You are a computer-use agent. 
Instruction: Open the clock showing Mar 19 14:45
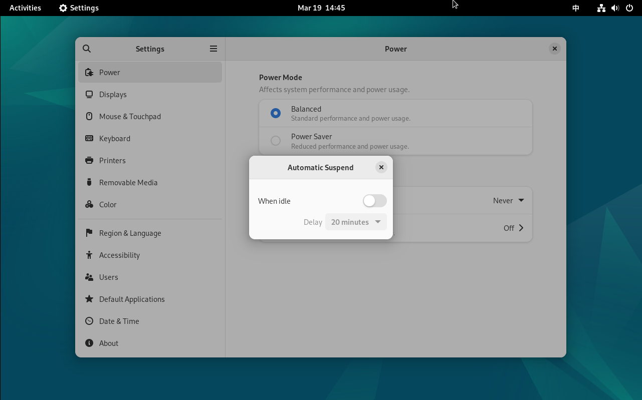(321, 8)
